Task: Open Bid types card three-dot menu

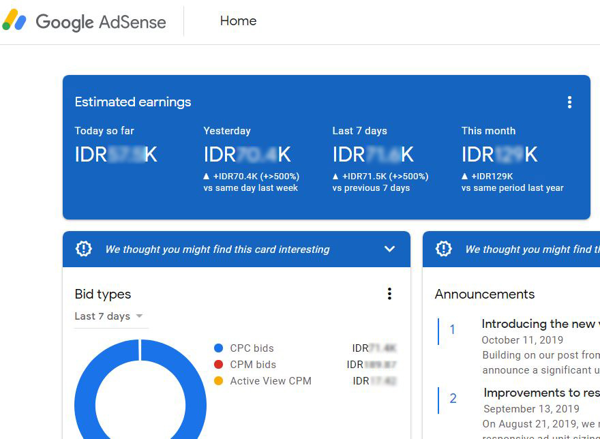Action: (389, 294)
